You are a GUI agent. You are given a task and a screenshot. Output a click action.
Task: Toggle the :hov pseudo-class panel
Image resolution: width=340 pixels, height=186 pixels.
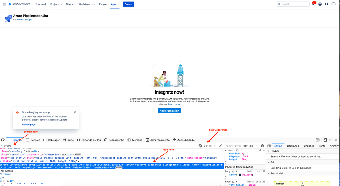[x=245, y=146]
